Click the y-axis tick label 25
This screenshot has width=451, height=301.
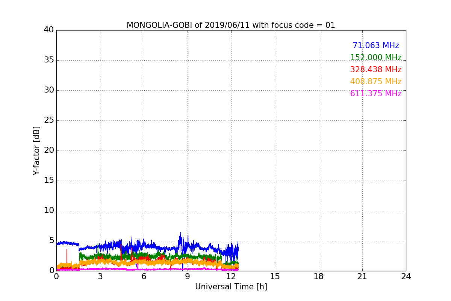[49, 120]
